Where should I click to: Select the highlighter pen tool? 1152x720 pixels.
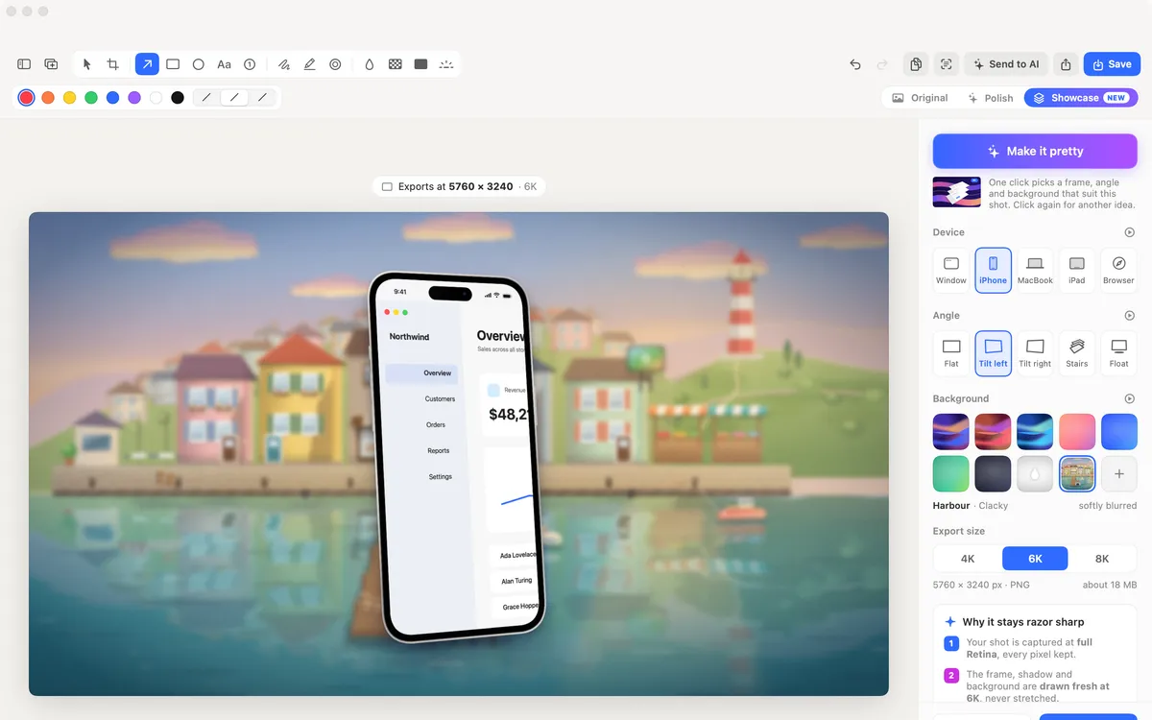[x=309, y=64]
